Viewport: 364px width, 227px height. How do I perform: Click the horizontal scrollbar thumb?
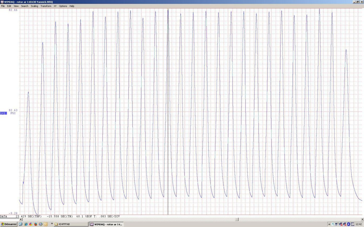pos(237,219)
